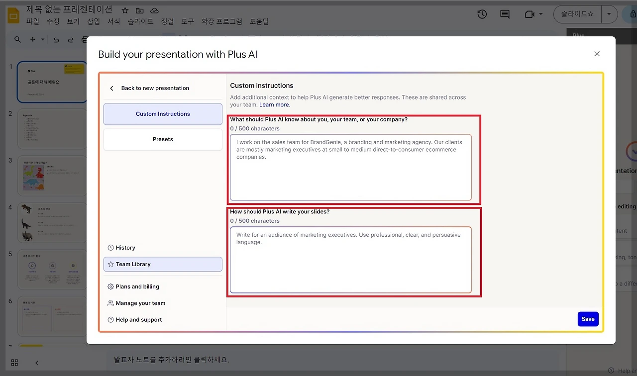
Task: Click "How should Plus AI write your slides?" label
Action: point(280,212)
